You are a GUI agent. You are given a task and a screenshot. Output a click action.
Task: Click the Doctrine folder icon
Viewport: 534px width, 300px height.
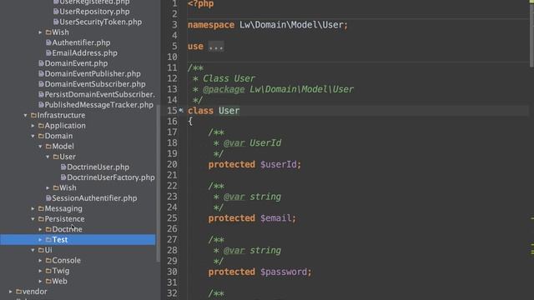[x=48, y=229]
